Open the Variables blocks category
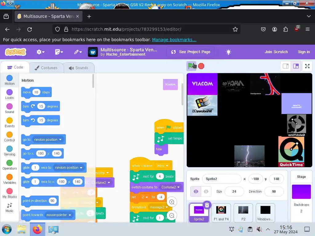Screen dimensions: 315x236 tap(10, 179)
